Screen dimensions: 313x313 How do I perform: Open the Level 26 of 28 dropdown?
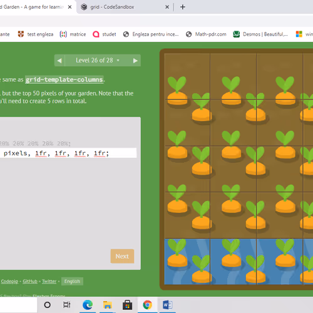click(x=98, y=61)
